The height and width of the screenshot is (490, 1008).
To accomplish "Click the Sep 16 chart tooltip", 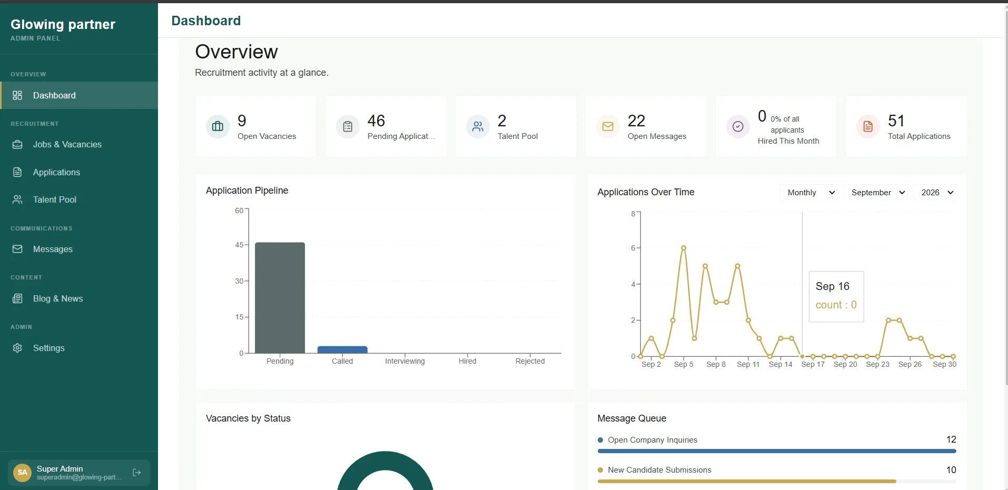I will point(836,296).
